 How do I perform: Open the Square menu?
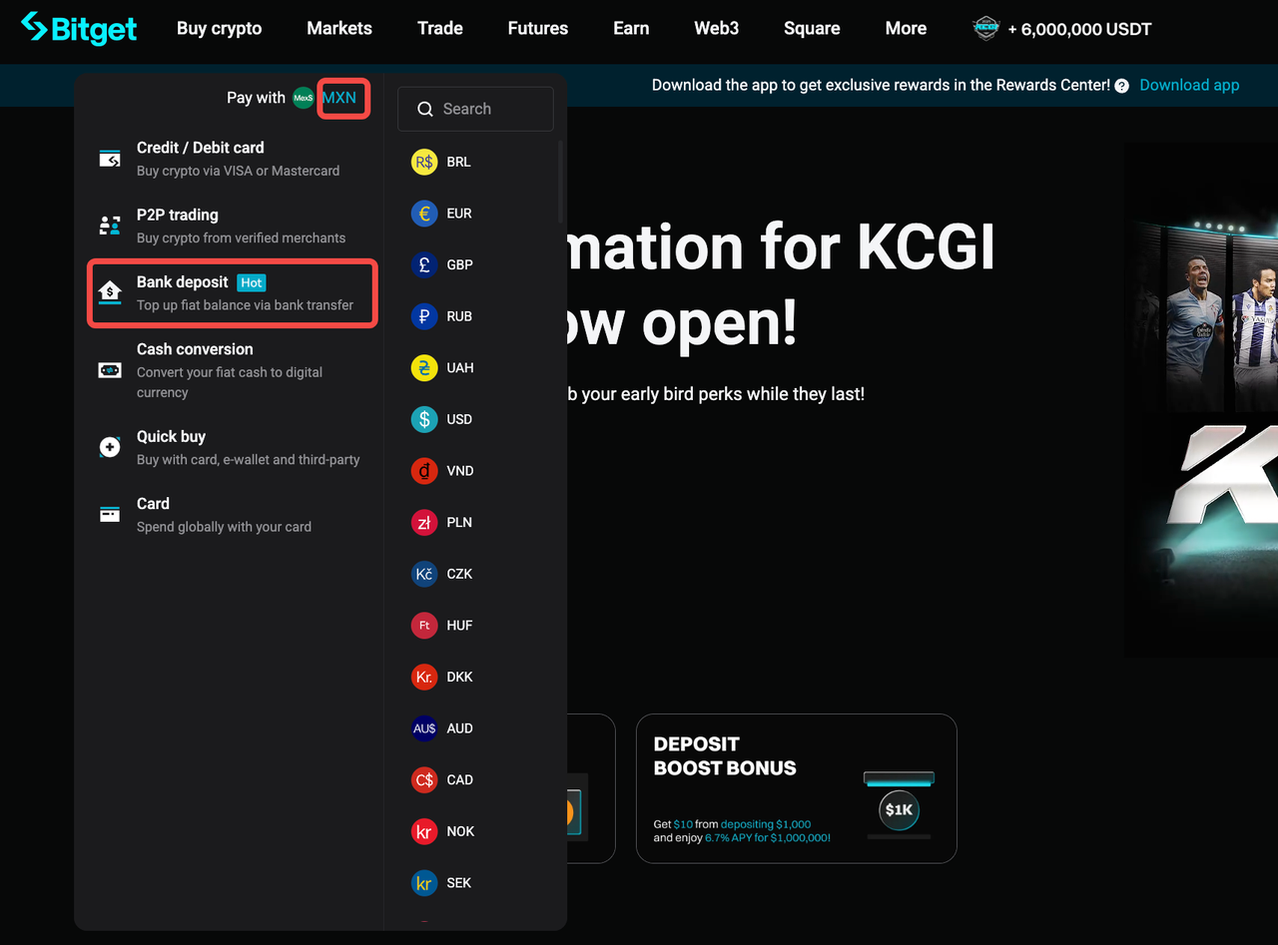pyautogui.click(x=812, y=28)
